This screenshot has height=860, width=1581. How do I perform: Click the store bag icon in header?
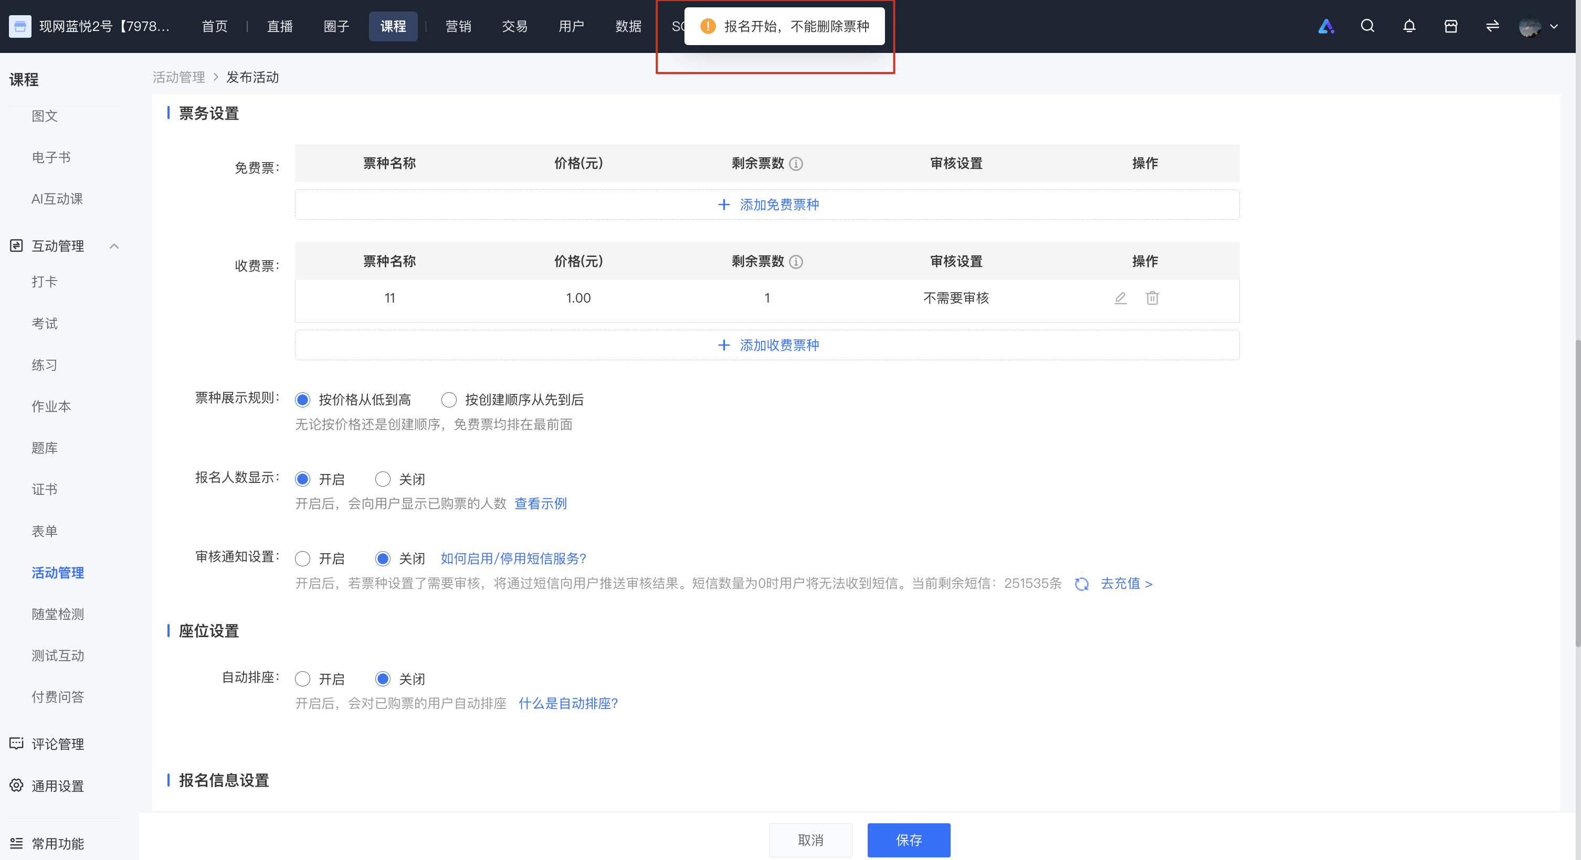coord(1451,26)
